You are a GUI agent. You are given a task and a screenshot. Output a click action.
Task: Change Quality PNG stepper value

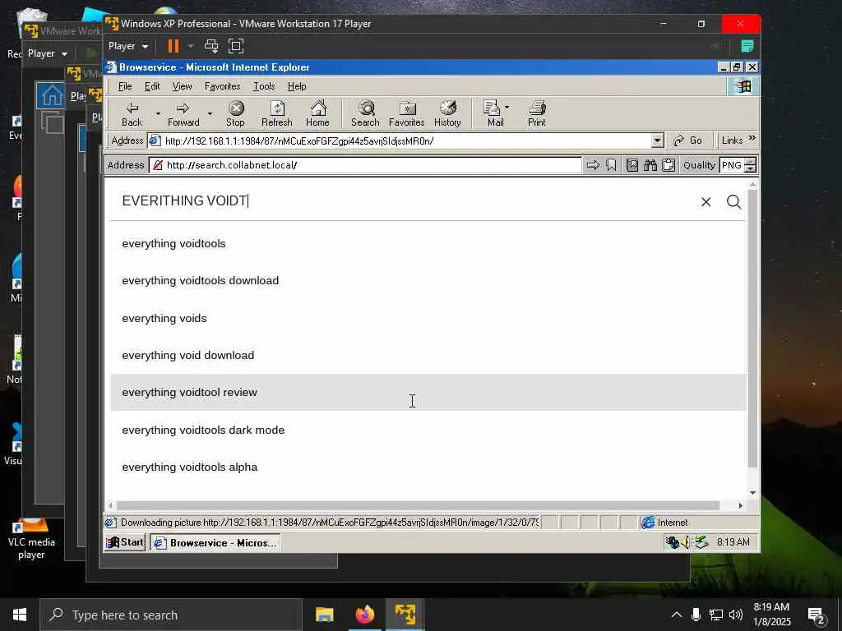click(x=752, y=165)
